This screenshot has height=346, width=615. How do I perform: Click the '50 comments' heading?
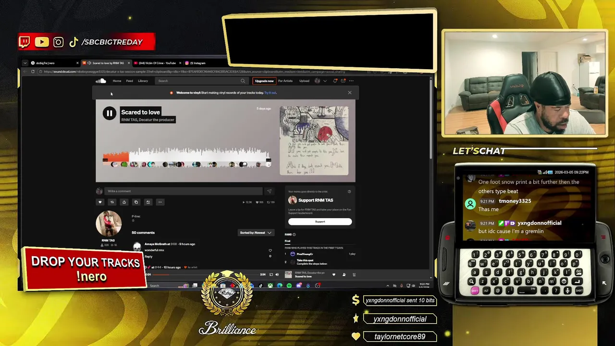click(143, 233)
